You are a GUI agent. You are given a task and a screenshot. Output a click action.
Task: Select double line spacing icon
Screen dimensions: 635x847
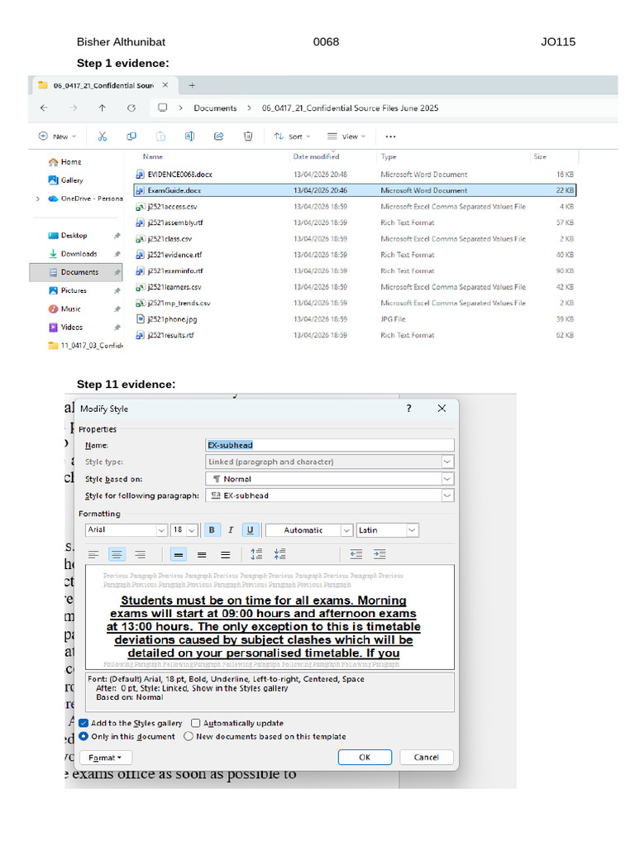click(226, 554)
